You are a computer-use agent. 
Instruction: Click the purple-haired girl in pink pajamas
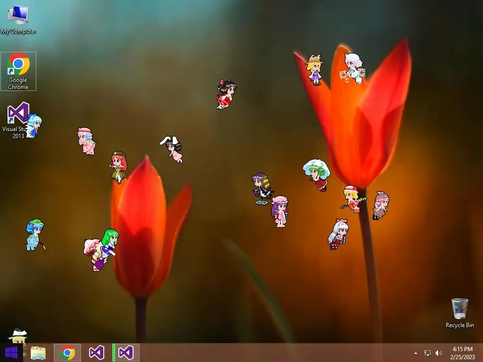point(280,212)
